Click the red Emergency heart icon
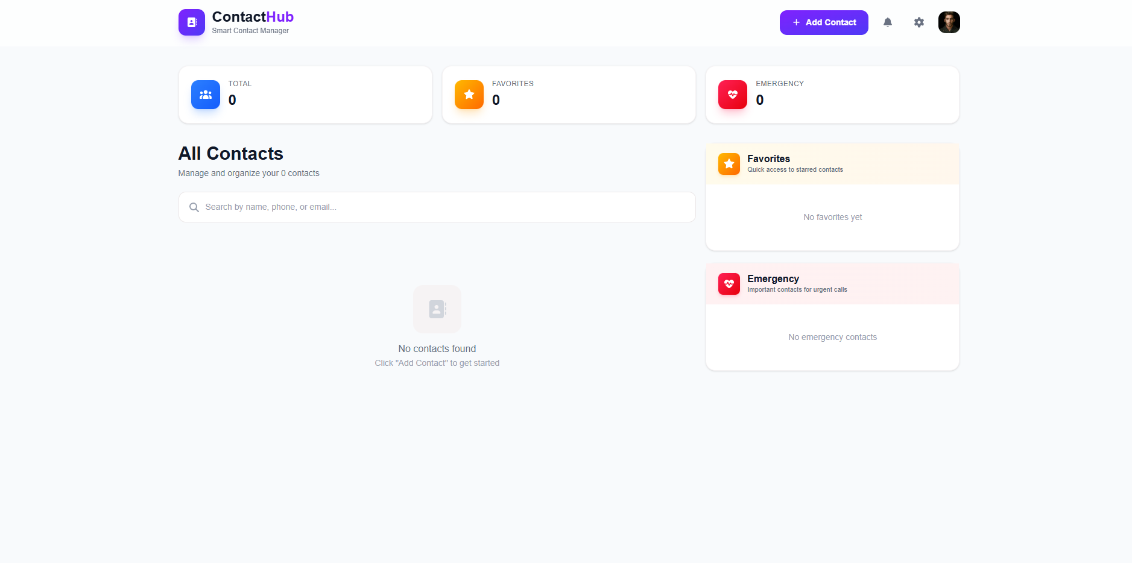 [732, 95]
